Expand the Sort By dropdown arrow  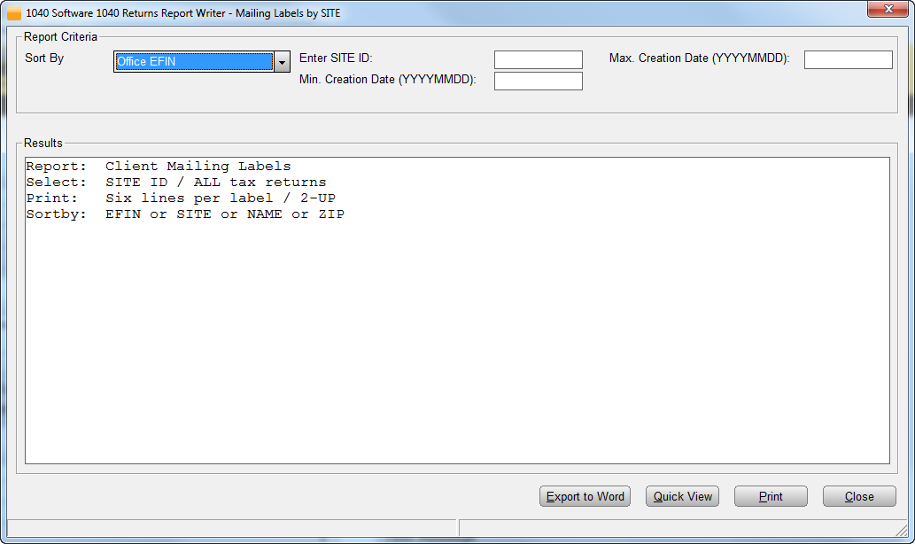tap(282, 62)
